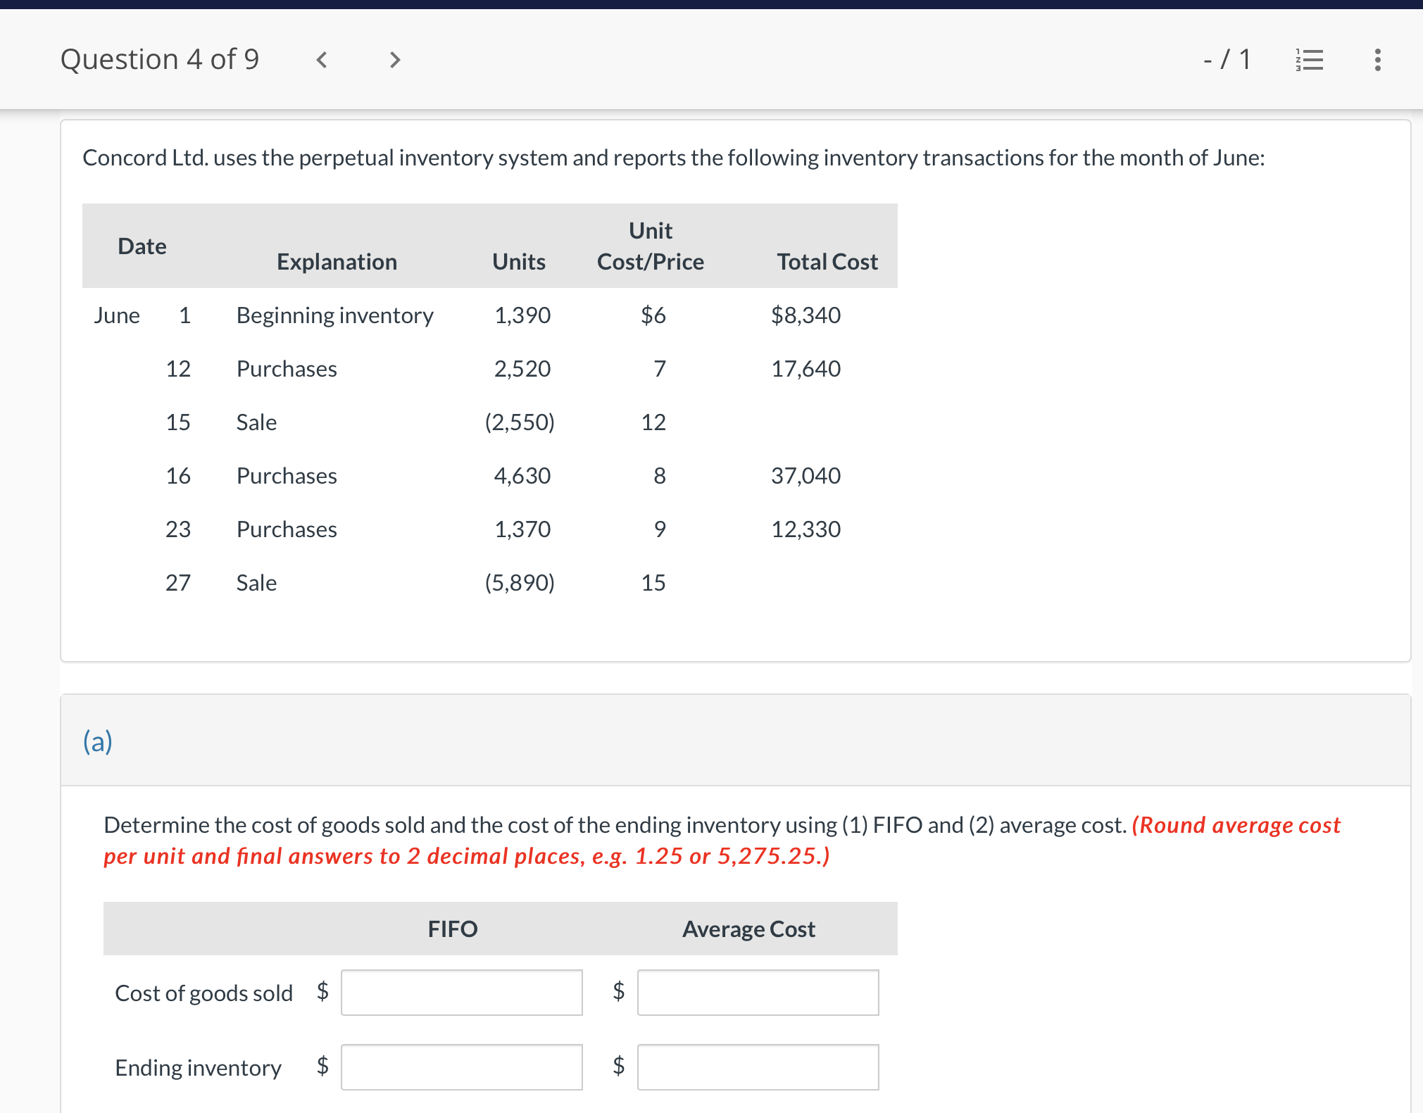Click the Total Cost column header
The height and width of the screenshot is (1113, 1423).
(x=827, y=262)
